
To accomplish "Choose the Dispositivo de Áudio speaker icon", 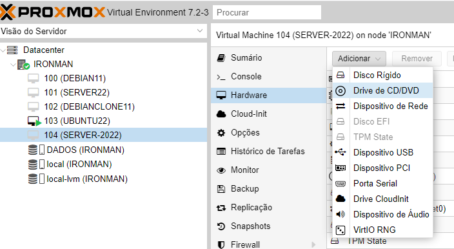I will point(340,214).
